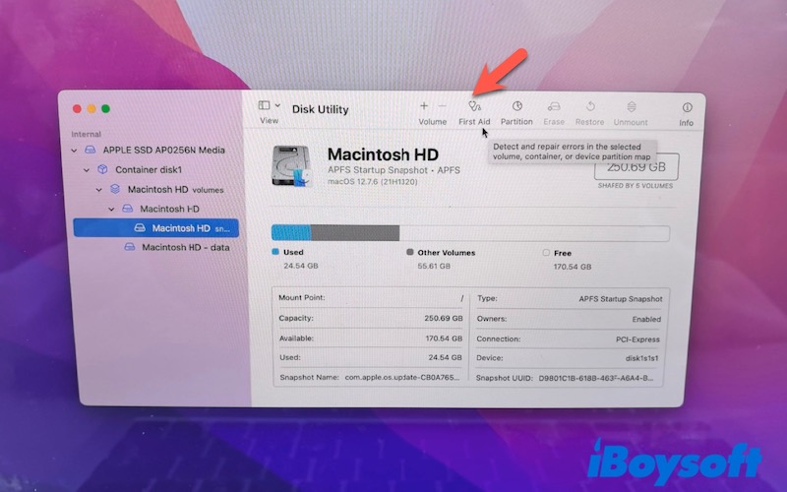
Task: Click the 55.61 GB Other Volumes amount
Action: (434, 266)
